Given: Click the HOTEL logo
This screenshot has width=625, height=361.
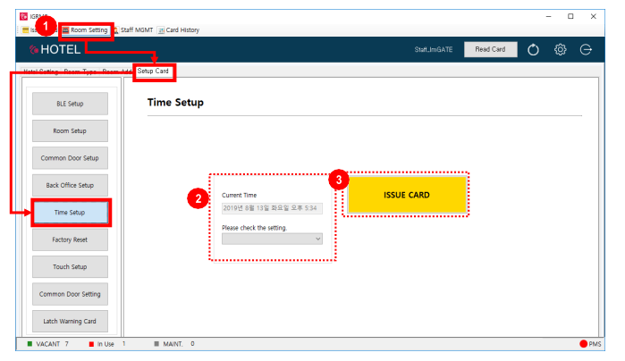Looking at the screenshot, I should pos(55,49).
